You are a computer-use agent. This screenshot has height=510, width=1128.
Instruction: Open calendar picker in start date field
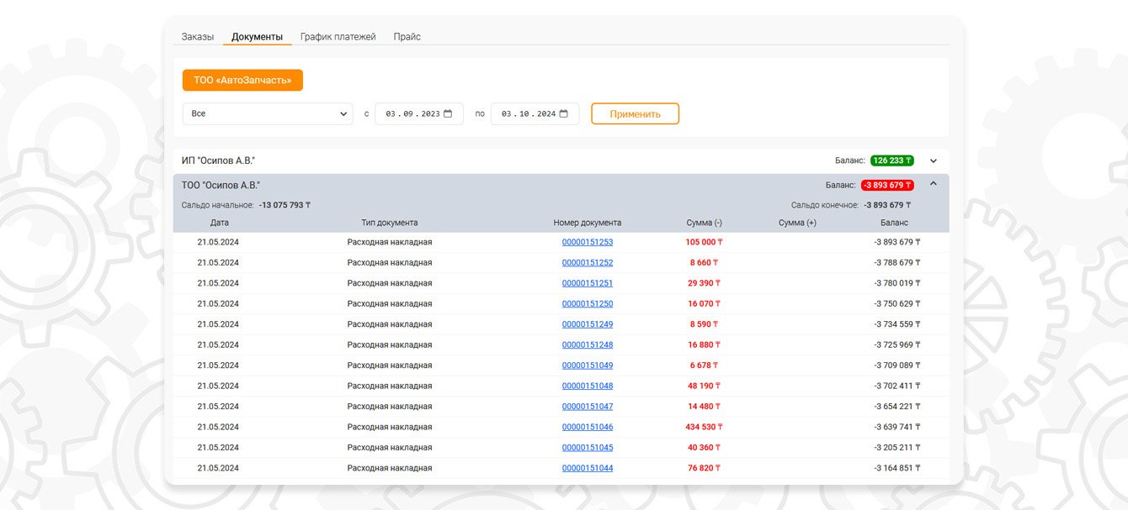point(448,114)
